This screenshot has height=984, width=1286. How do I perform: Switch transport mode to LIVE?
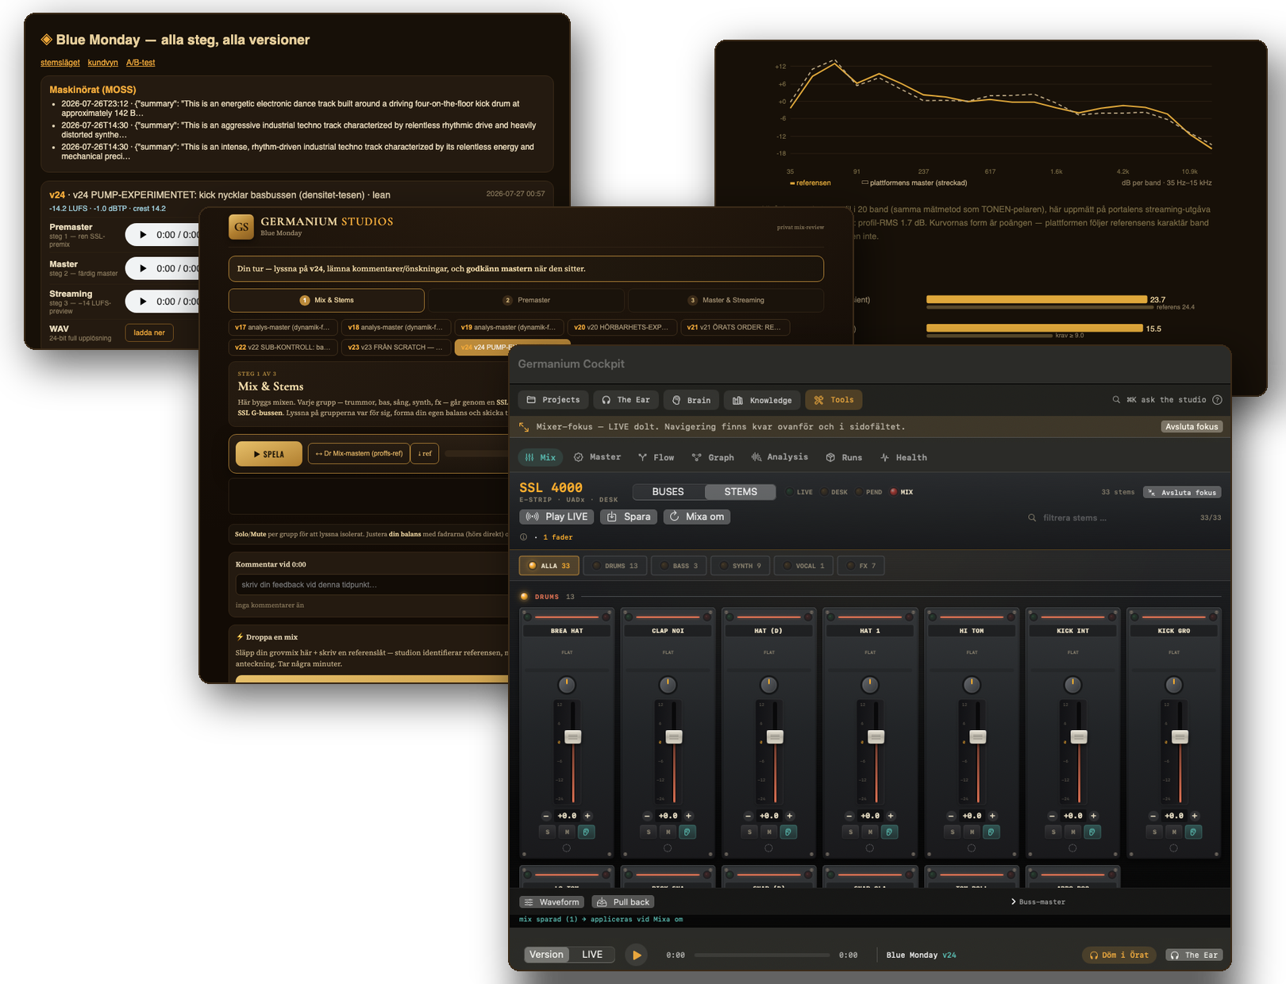point(592,955)
